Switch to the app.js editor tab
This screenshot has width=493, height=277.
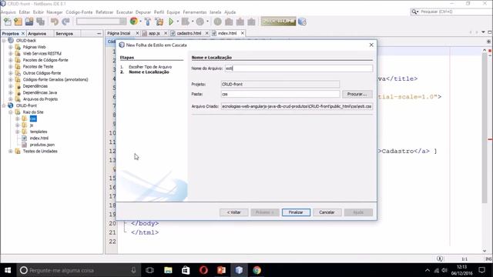(154, 33)
